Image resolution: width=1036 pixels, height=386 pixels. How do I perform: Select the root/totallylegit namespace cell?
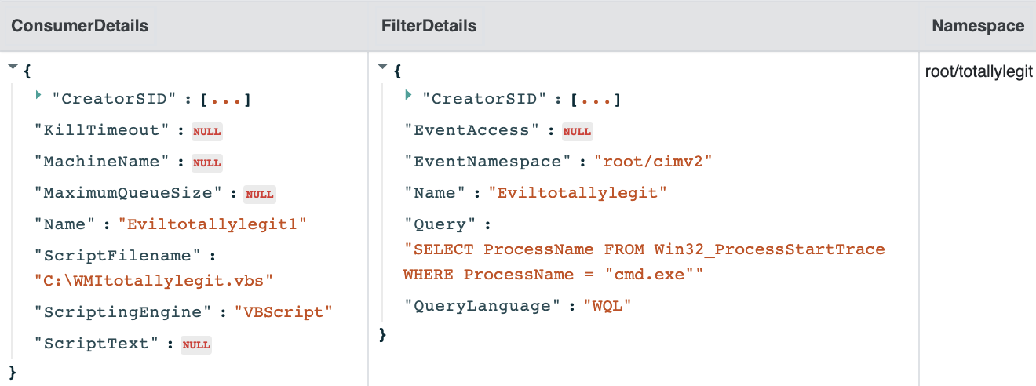coord(979,72)
